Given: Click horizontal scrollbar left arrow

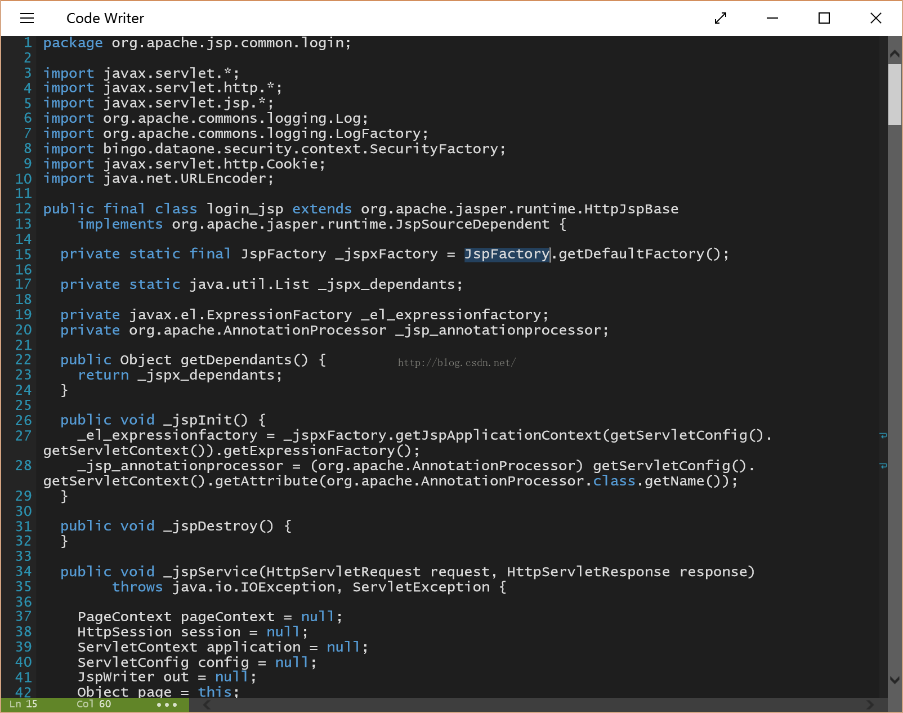Looking at the screenshot, I should click(207, 705).
